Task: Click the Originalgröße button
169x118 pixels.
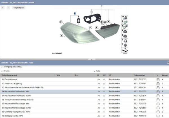Action: point(19,8)
